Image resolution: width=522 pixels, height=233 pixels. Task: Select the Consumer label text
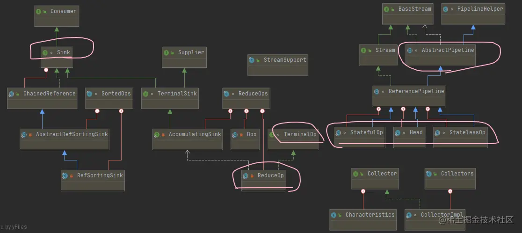pos(63,11)
